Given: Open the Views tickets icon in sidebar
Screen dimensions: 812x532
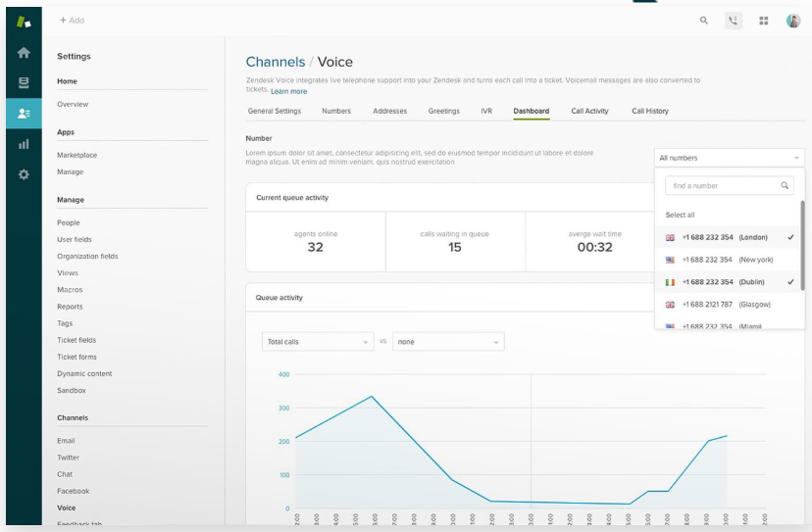Looking at the screenshot, I should coord(24,83).
